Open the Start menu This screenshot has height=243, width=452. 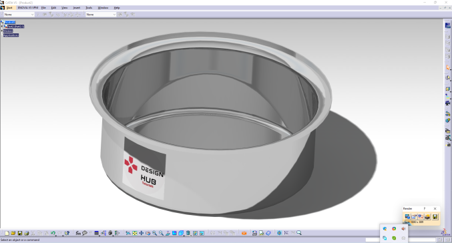coord(9,8)
